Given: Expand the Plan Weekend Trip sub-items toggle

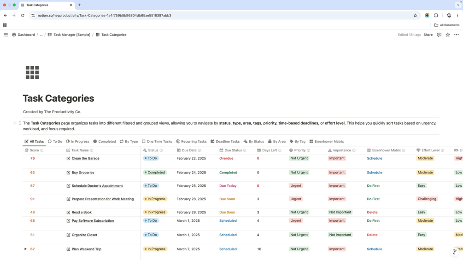Looking at the screenshot, I should tap(25, 249).
